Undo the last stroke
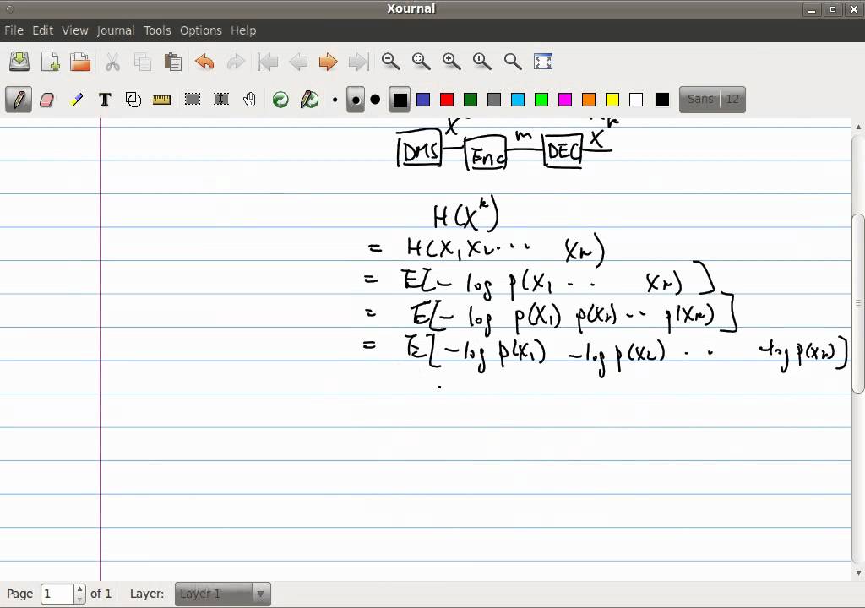This screenshot has width=865, height=608. coord(204,62)
